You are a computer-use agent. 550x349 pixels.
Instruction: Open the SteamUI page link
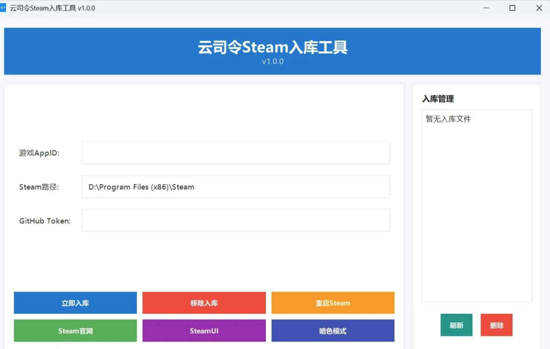click(x=204, y=331)
